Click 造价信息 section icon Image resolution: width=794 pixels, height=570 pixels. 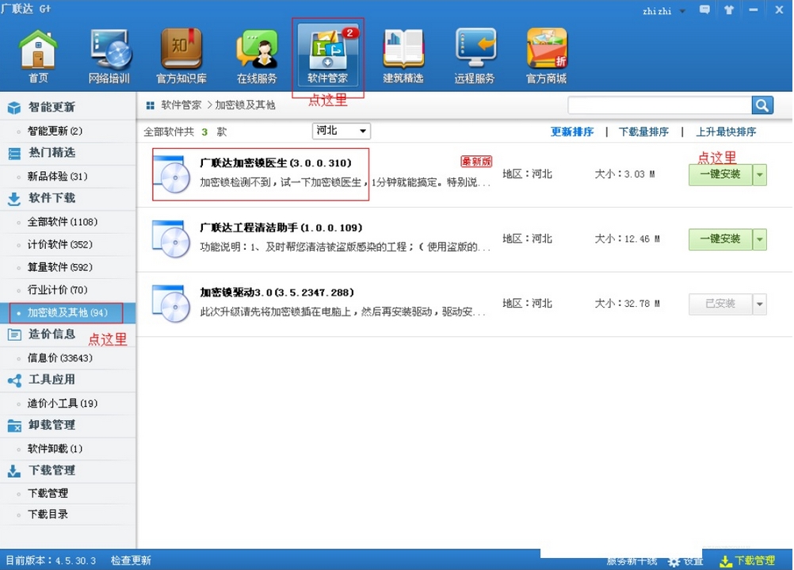point(14,335)
